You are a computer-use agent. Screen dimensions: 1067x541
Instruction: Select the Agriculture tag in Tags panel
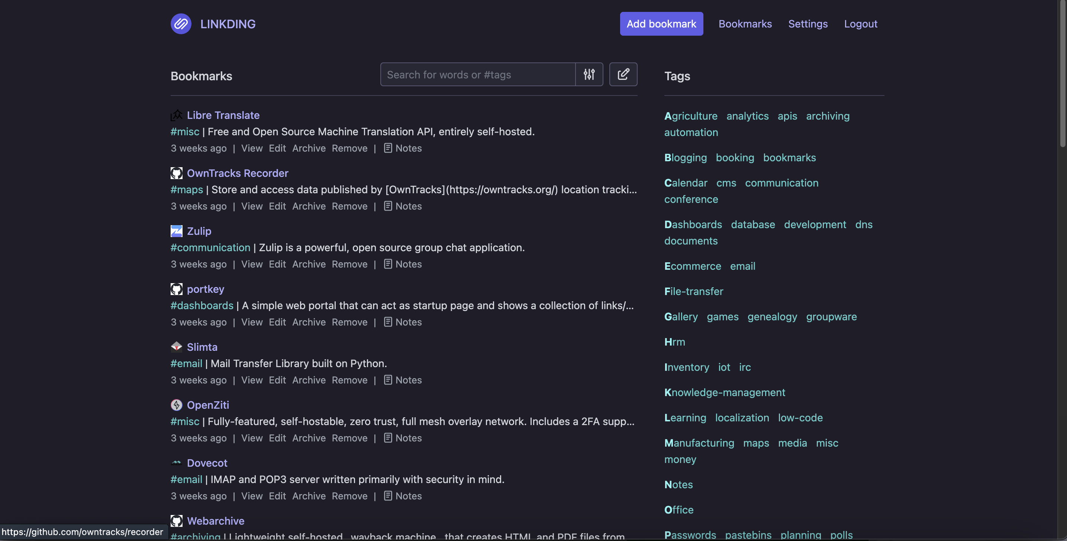(x=691, y=116)
